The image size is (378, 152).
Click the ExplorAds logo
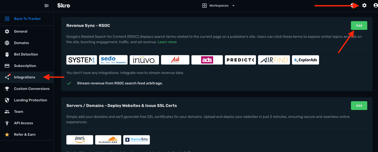pyautogui.click(x=305, y=60)
